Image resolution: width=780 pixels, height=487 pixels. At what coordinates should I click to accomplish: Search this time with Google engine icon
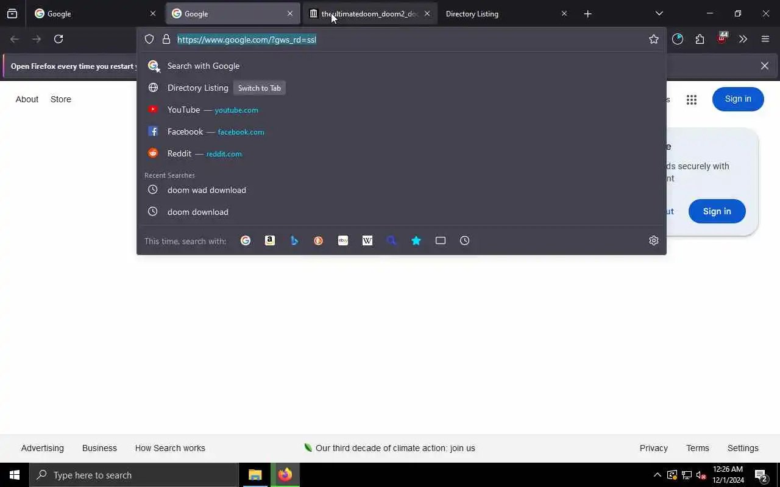[x=246, y=240]
